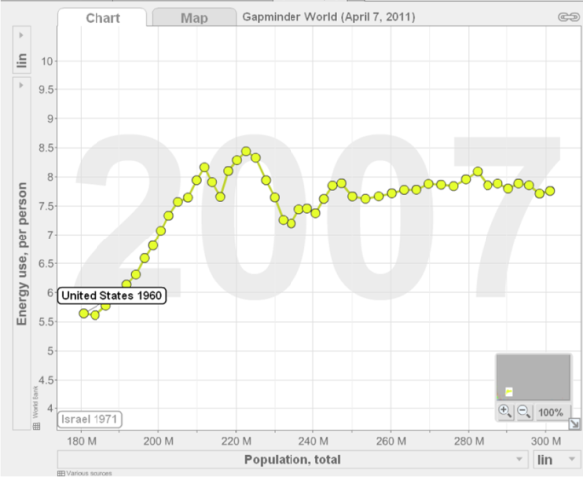583x477 pixels.
Task: Click the minimap overview thumbnail
Action: pyautogui.click(x=533, y=377)
